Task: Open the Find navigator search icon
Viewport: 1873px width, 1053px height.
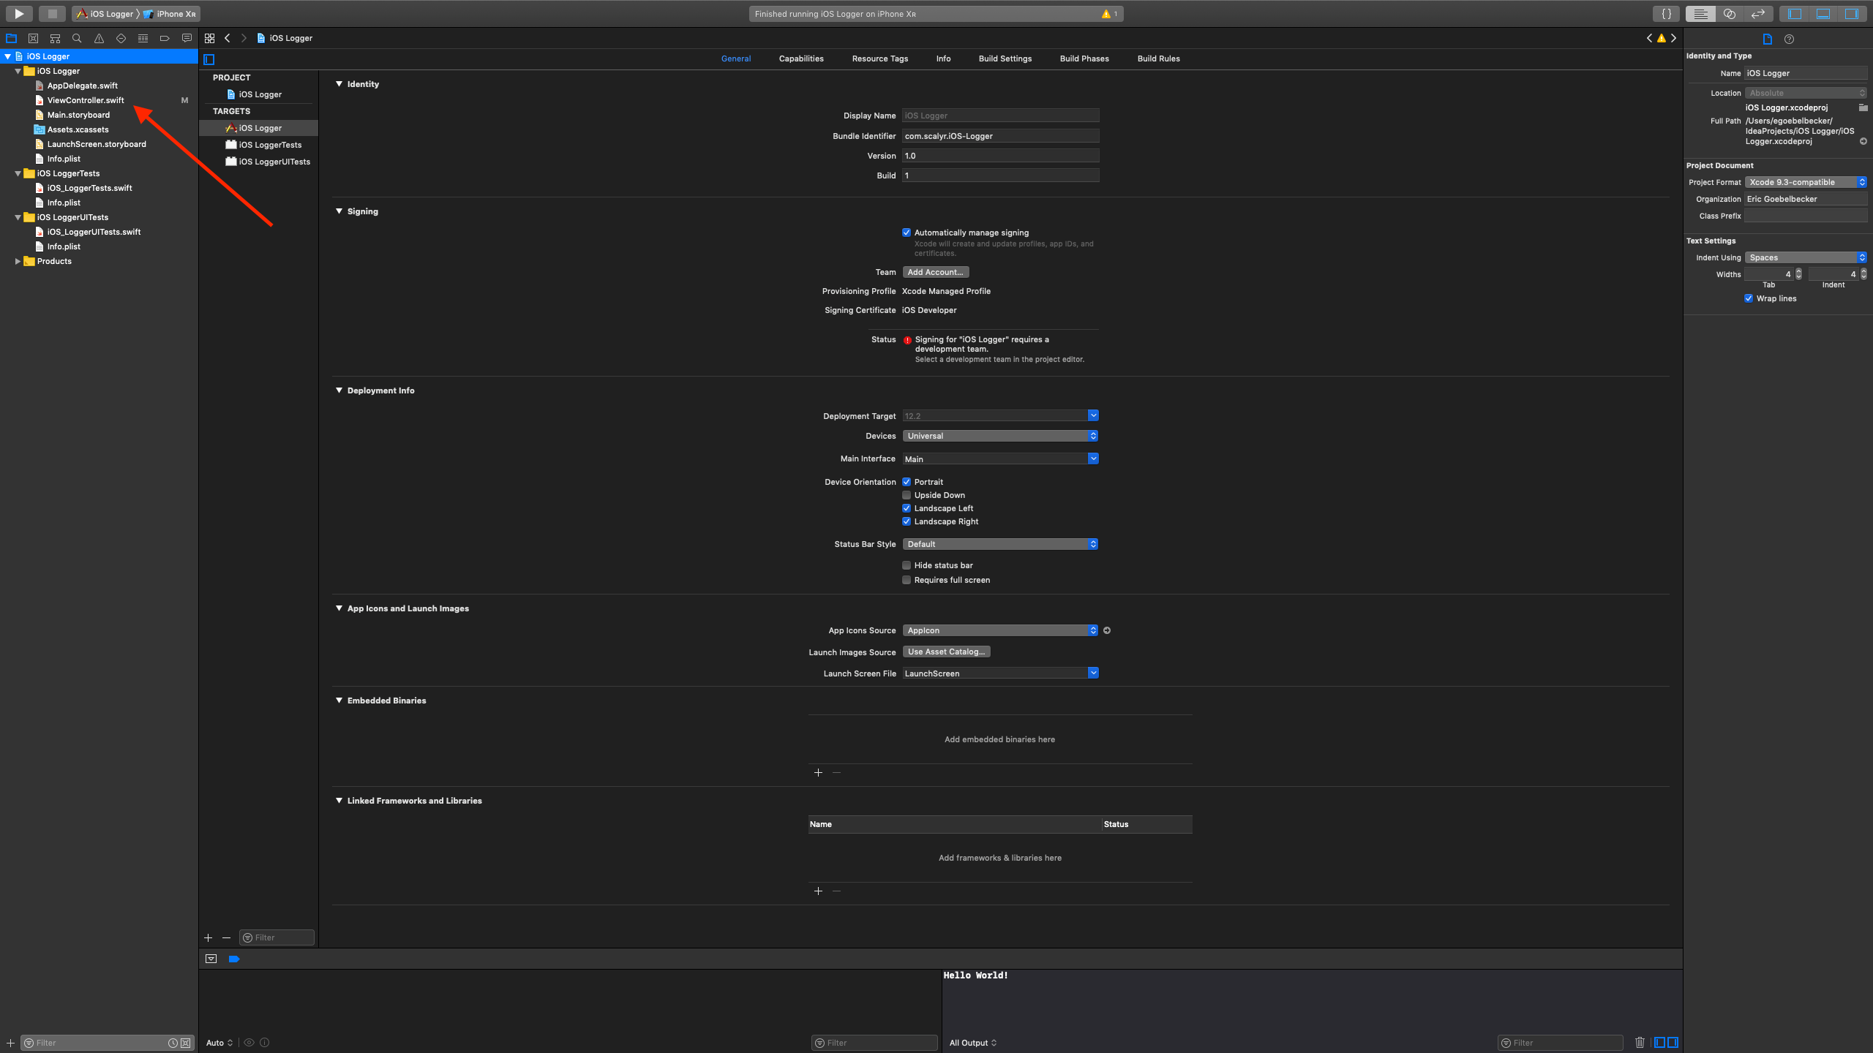Action: [x=77, y=38]
